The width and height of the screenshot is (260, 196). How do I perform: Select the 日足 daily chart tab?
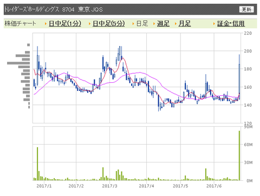[x=142, y=23]
